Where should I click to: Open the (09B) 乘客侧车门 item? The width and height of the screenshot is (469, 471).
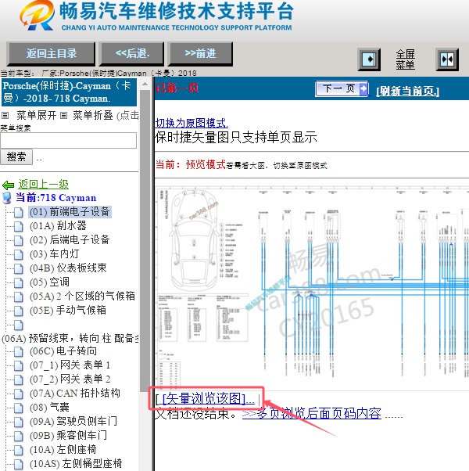[68, 435]
